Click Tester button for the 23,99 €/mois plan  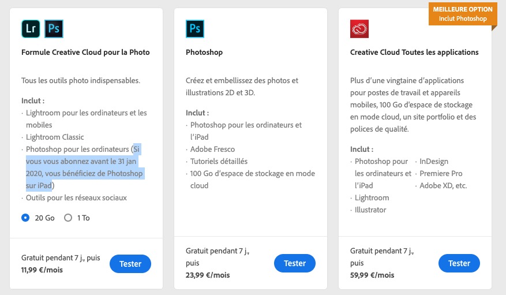coord(295,263)
